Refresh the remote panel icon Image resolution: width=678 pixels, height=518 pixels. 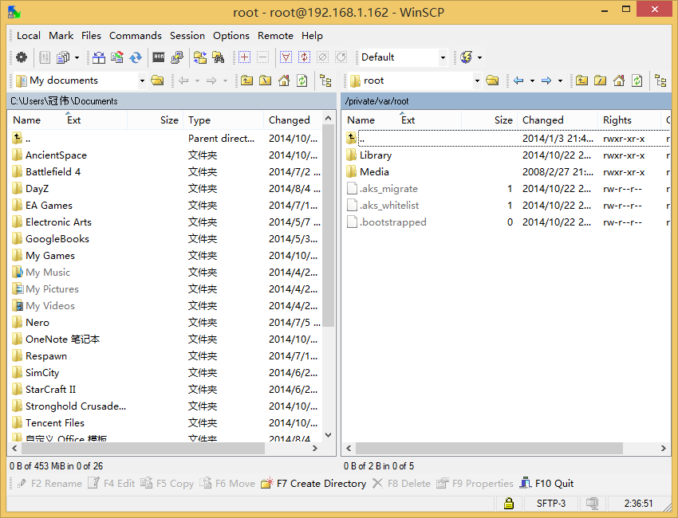637,80
